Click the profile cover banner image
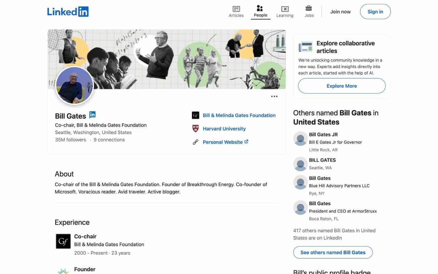The width and height of the screenshot is (438, 274). (167, 59)
